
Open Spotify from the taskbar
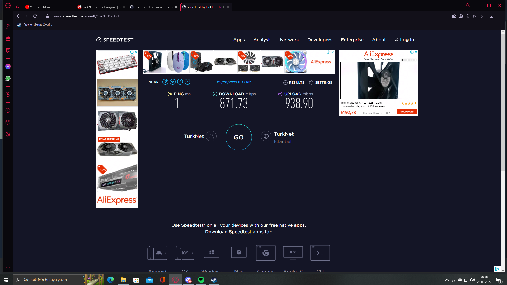(201, 280)
